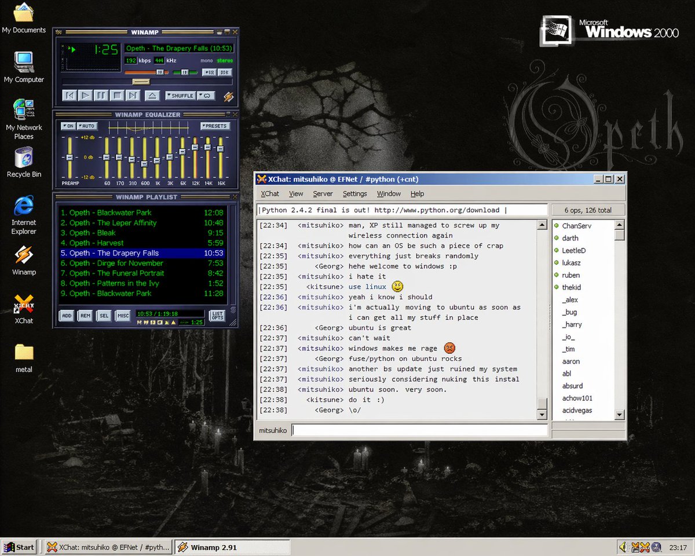Screen dimensions: 695x556
Task: Open the equalizer PRESETS menu
Action: point(215,126)
